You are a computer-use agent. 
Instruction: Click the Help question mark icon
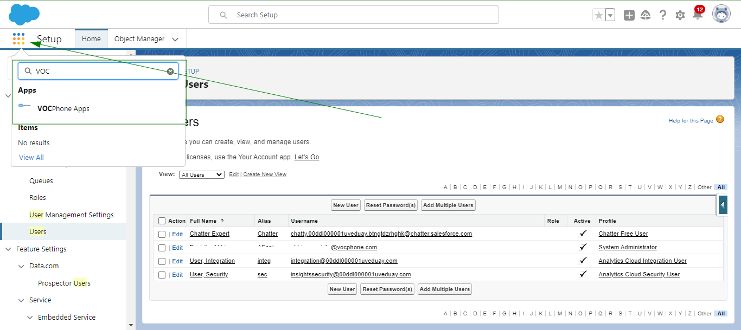(662, 15)
